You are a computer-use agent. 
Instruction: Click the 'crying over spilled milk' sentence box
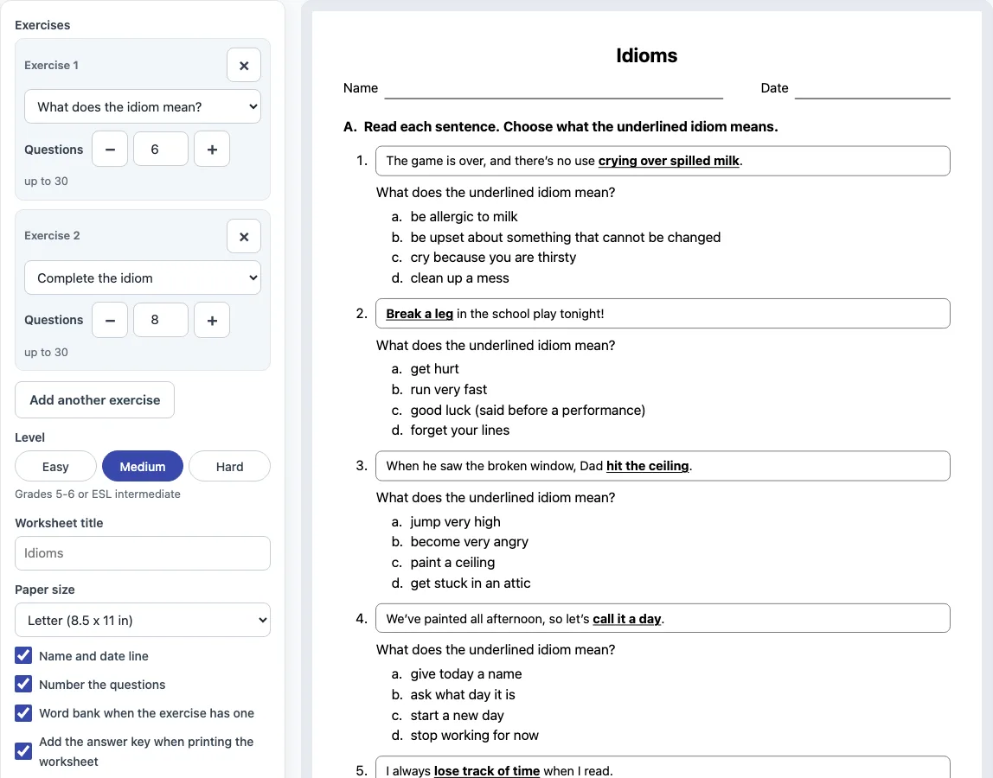tap(663, 161)
